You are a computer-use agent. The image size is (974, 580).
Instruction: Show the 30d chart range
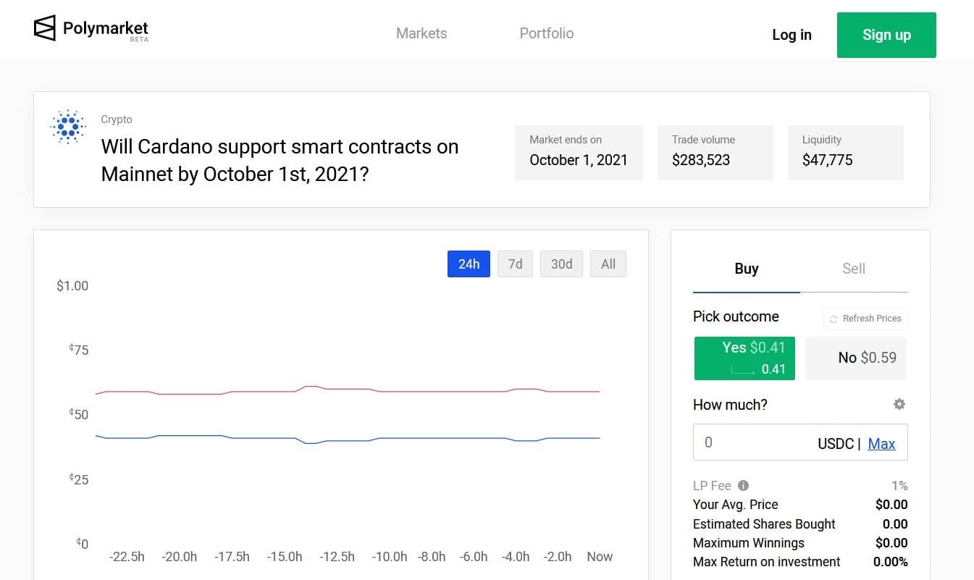[561, 264]
